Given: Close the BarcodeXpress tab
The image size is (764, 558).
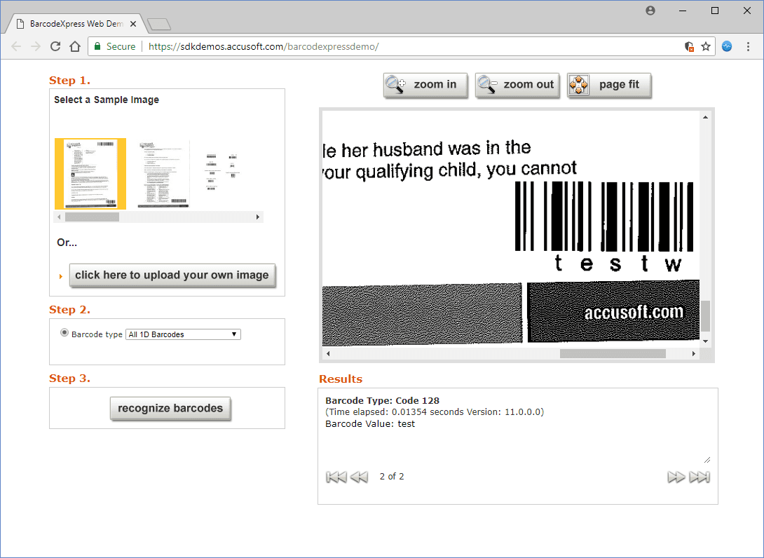Looking at the screenshot, I should tap(133, 23).
